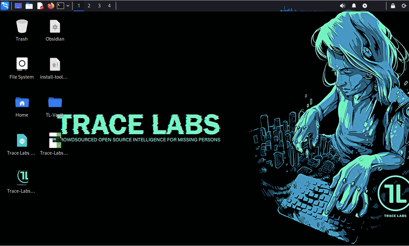Select the TL-Vault folder icon

point(55,103)
